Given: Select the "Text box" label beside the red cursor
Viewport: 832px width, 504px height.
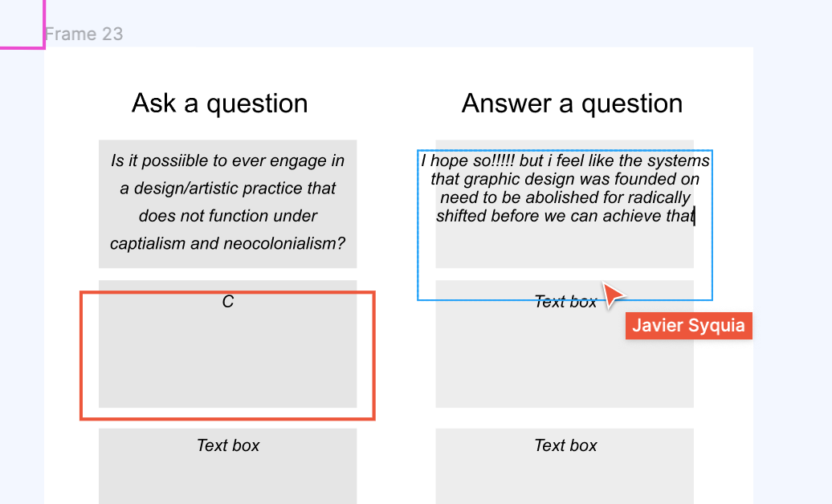Looking at the screenshot, I should 565,302.
